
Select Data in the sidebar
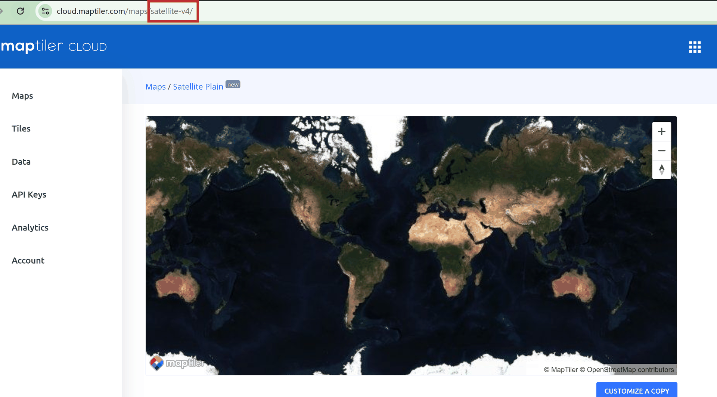[x=21, y=162]
